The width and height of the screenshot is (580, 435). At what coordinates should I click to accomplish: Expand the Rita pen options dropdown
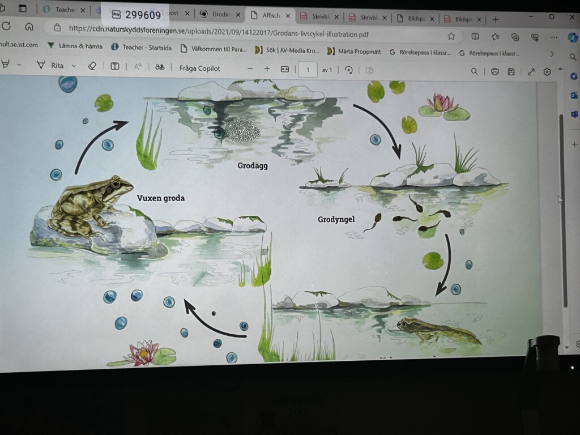pos(74,66)
